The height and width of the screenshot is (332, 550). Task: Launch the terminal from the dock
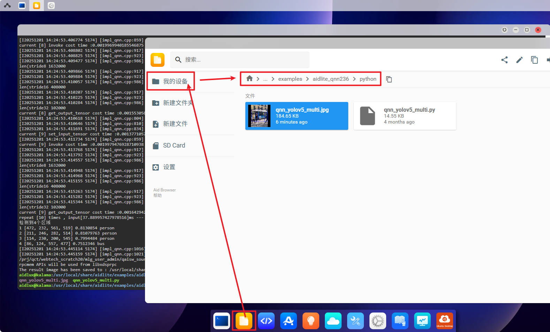(222, 321)
